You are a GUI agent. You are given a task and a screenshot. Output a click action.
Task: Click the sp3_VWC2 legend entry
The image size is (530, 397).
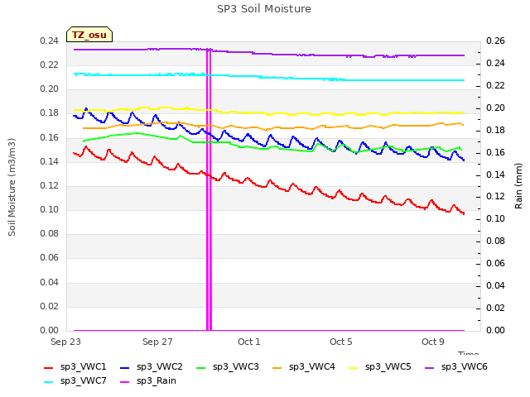(x=152, y=366)
